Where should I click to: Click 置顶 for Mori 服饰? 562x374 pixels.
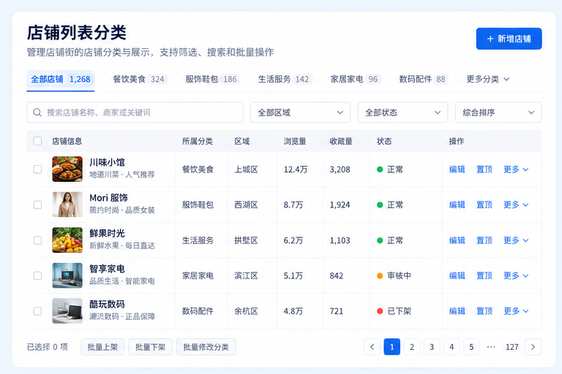484,205
